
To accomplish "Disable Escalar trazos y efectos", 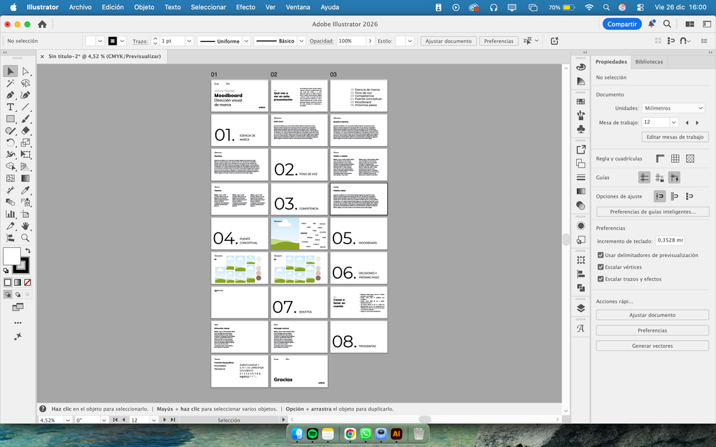I will click(x=601, y=279).
